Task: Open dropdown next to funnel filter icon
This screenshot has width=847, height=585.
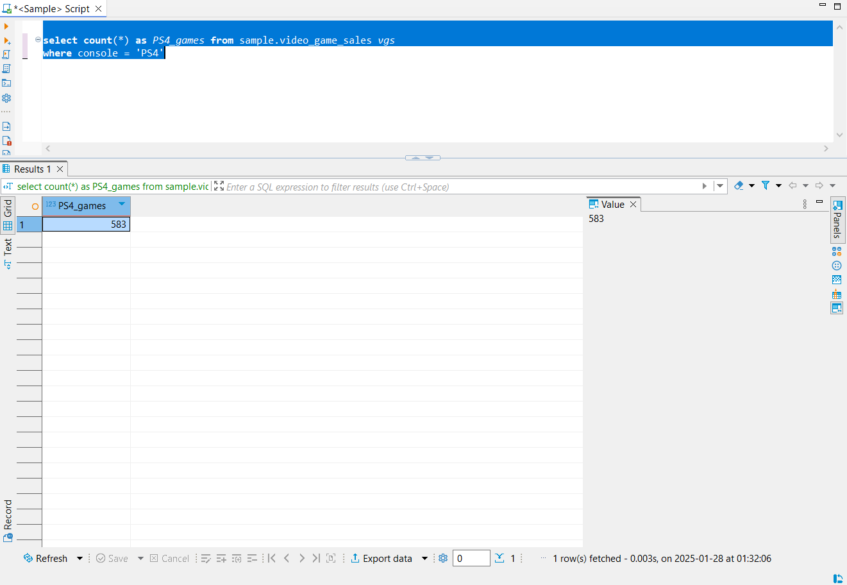Action: (778, 185)
